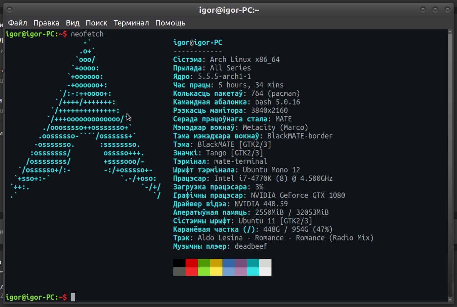Click the "Сістэмны шрыфт: Ubuntu 11" line

243,221
